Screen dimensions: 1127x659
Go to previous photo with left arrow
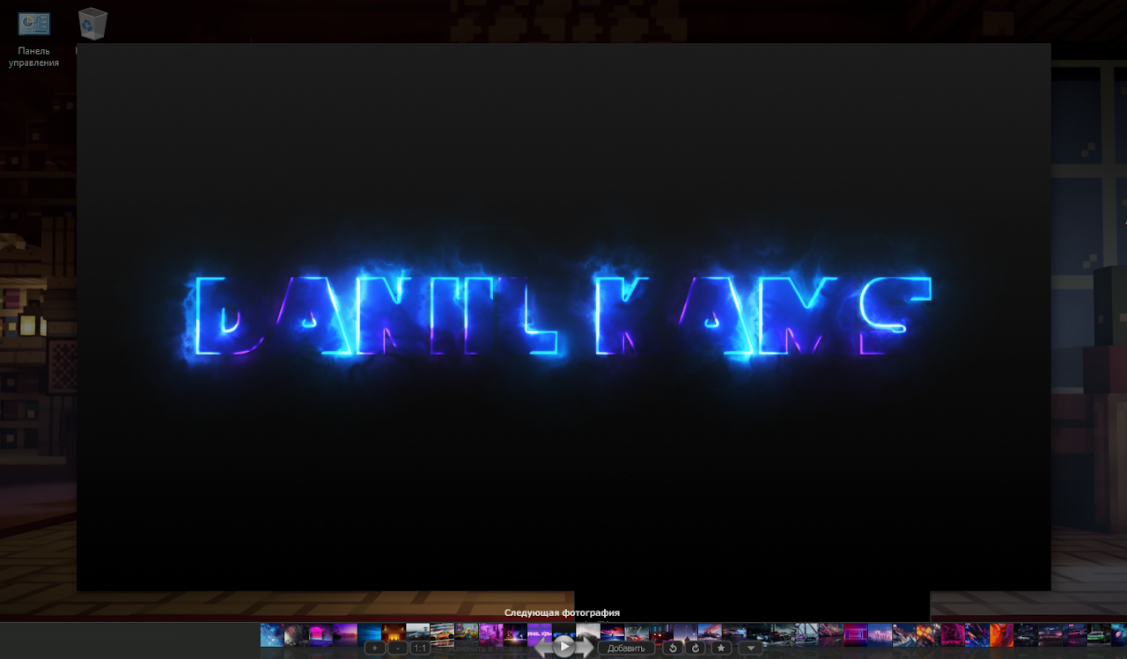coord(543,649)
